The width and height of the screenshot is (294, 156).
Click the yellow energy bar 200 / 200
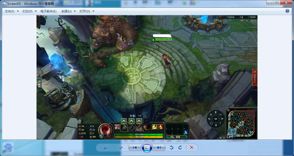pyautogui.click(x=139, y=137)
